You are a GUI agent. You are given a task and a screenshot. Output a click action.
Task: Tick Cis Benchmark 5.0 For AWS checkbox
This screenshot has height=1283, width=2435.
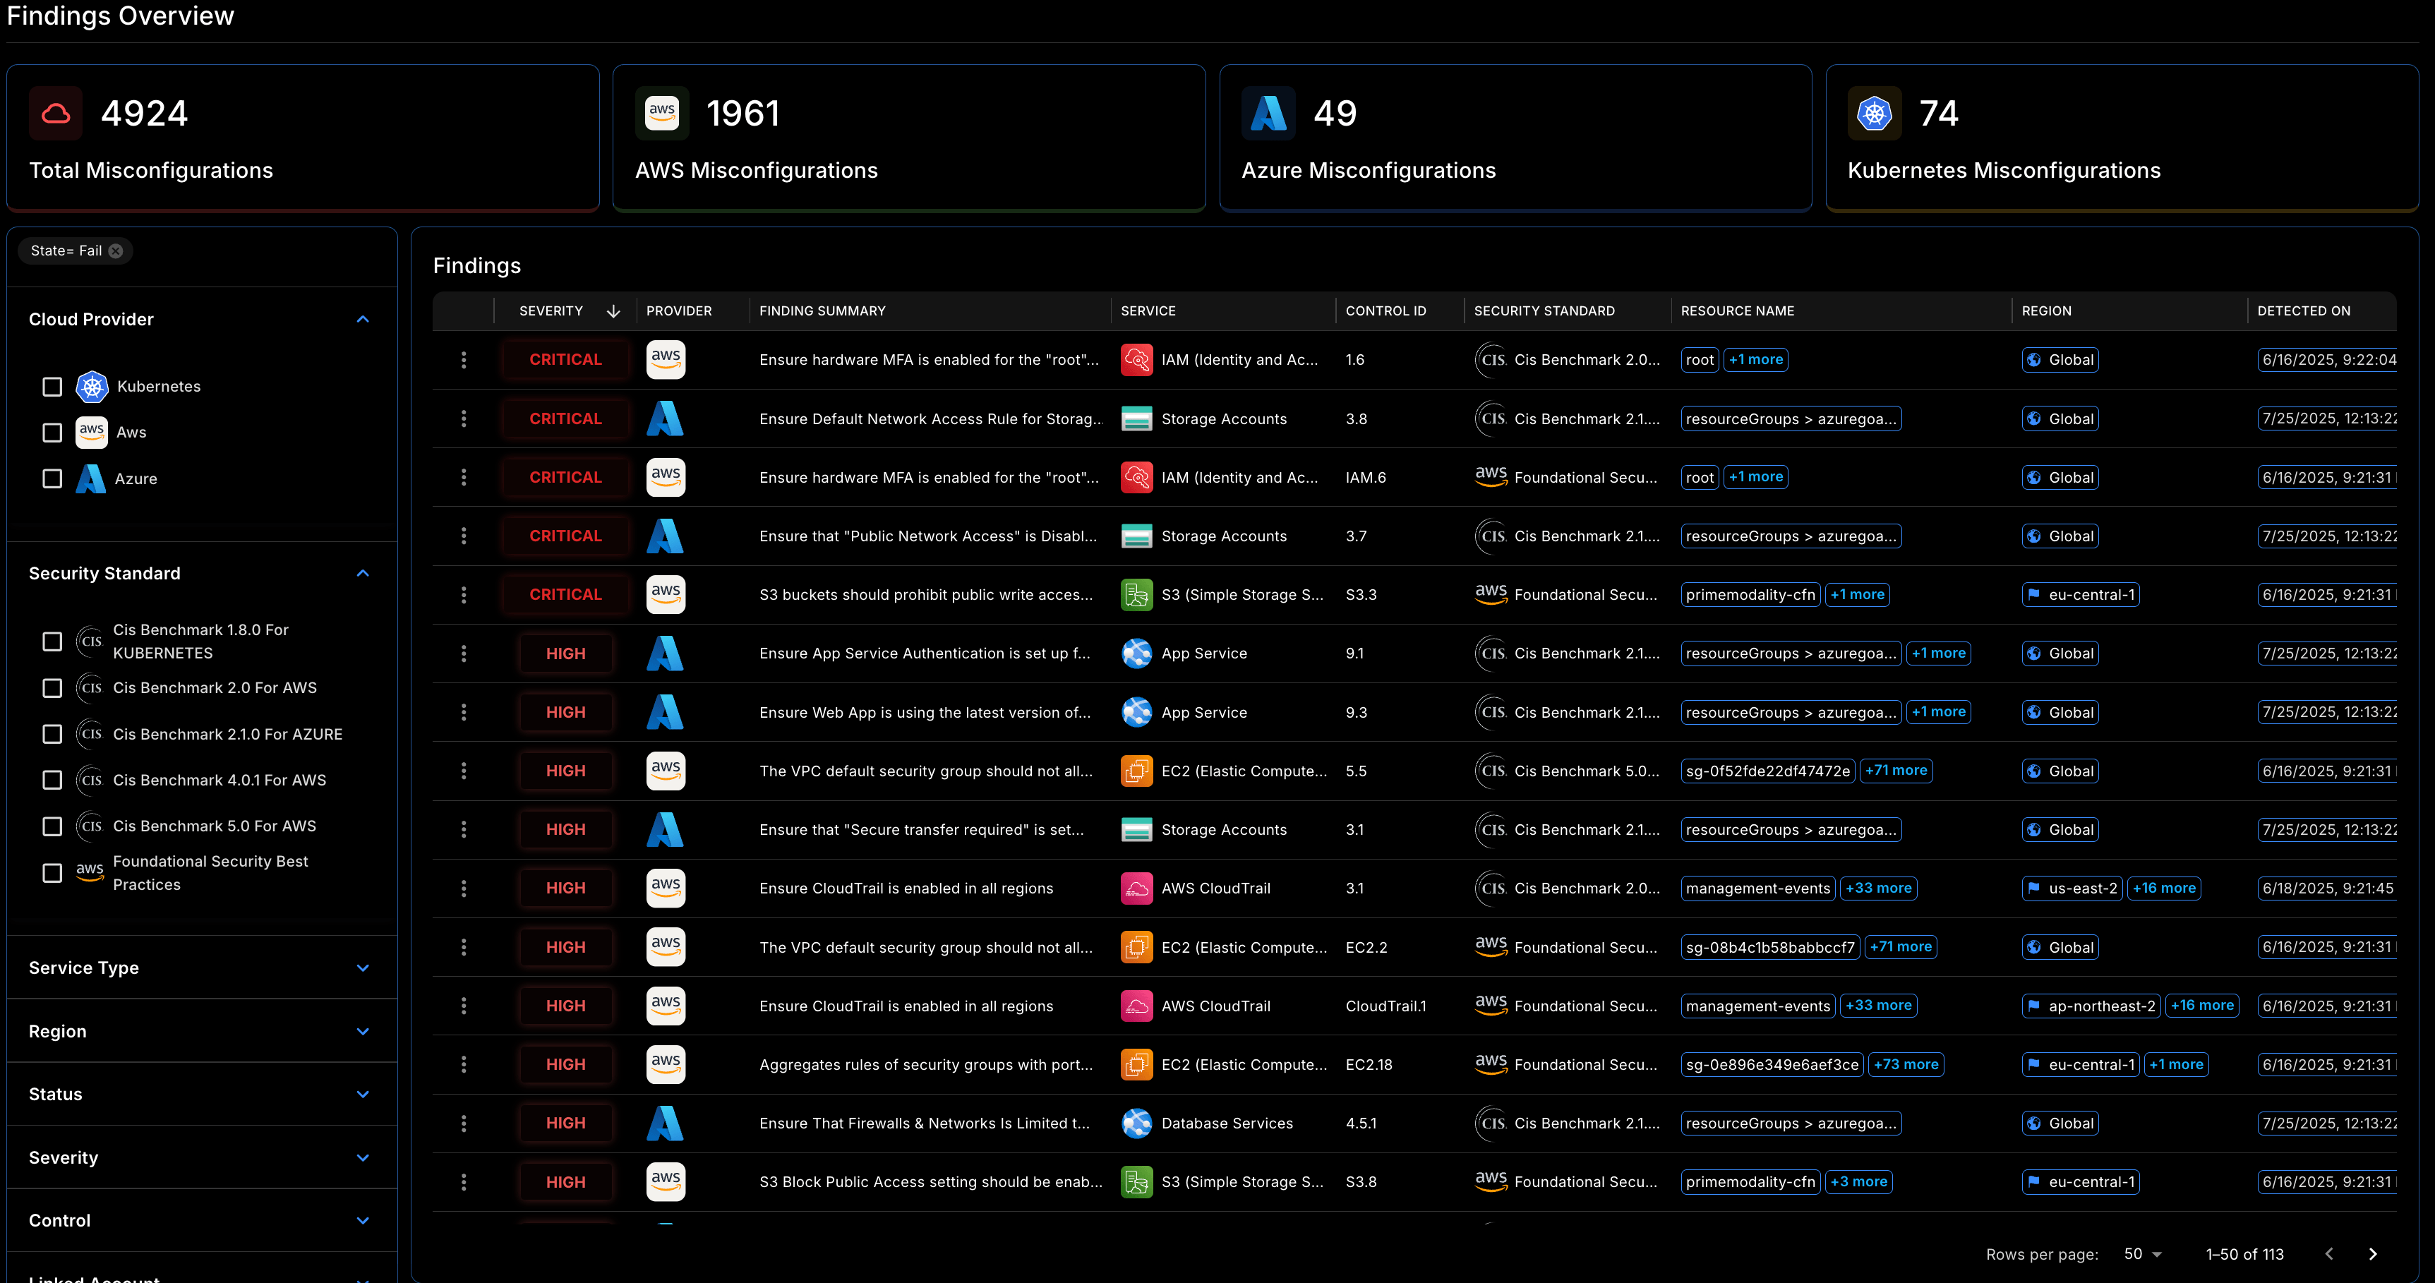click(x=53, y=826)
